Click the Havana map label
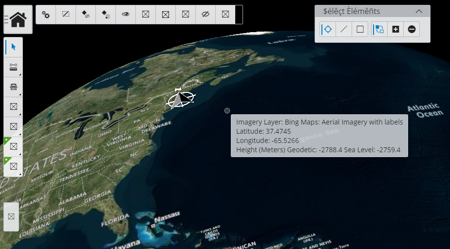This screenshot has height=249, width=450. [x=126, y=245]
